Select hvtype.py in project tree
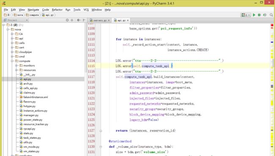Image resolution: width=275 pixels, height=156 pixels. click(x=27, y=106)
